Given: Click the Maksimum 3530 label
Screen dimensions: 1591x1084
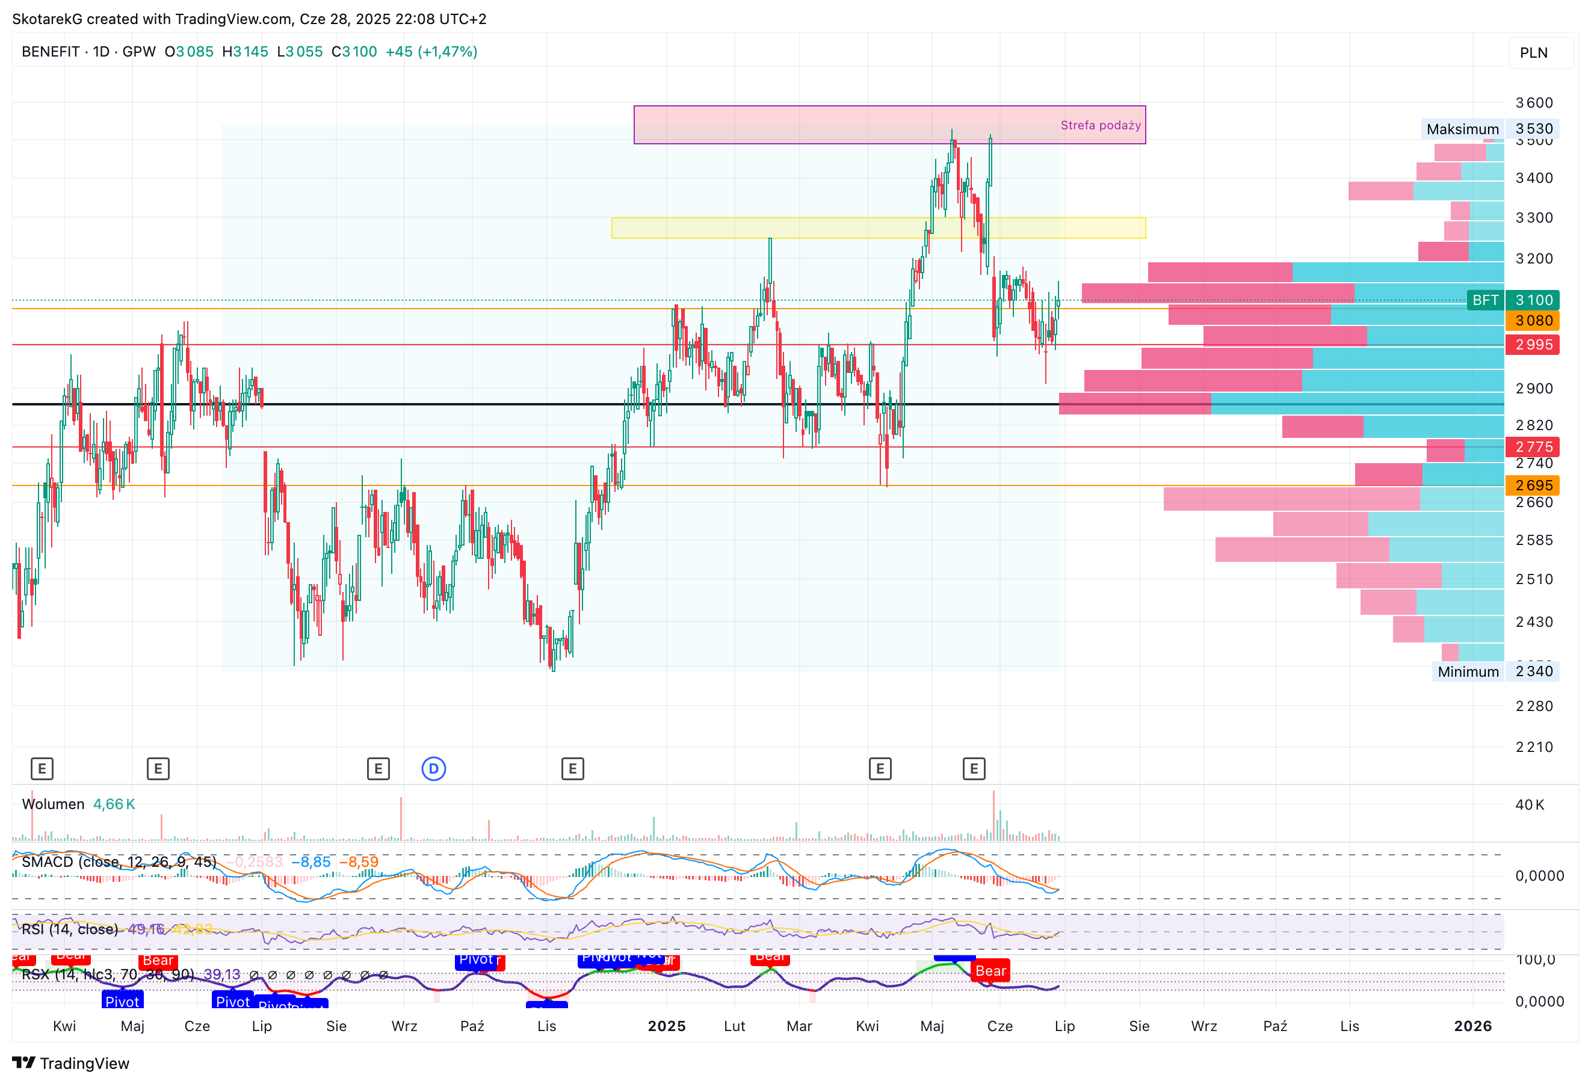Looking at the screenshot, I should point(1490,129).
